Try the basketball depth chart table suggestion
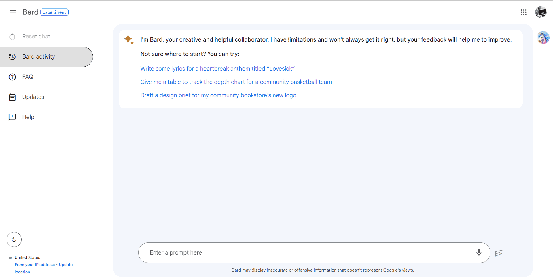This screenshot has height=277, width=553. click(x=236, y=82)
